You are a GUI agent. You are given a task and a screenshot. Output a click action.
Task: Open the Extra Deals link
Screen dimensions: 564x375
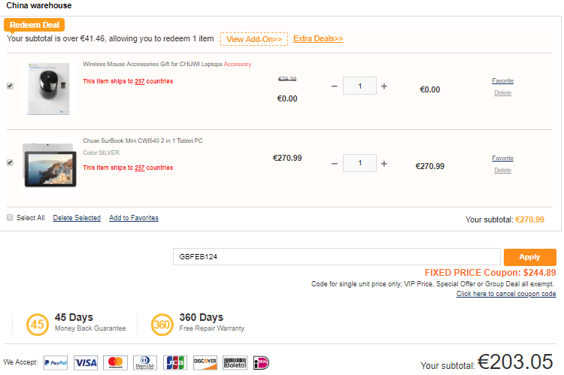pyautogui.click(x=318, y=38)
